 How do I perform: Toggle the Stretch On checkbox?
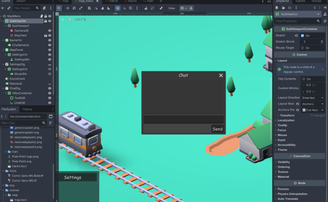tap(303, 36)
